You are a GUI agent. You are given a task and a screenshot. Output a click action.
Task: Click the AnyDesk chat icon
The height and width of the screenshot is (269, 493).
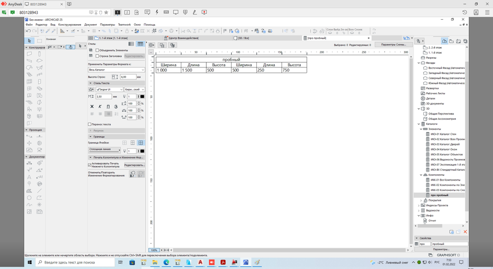point(147,12)
